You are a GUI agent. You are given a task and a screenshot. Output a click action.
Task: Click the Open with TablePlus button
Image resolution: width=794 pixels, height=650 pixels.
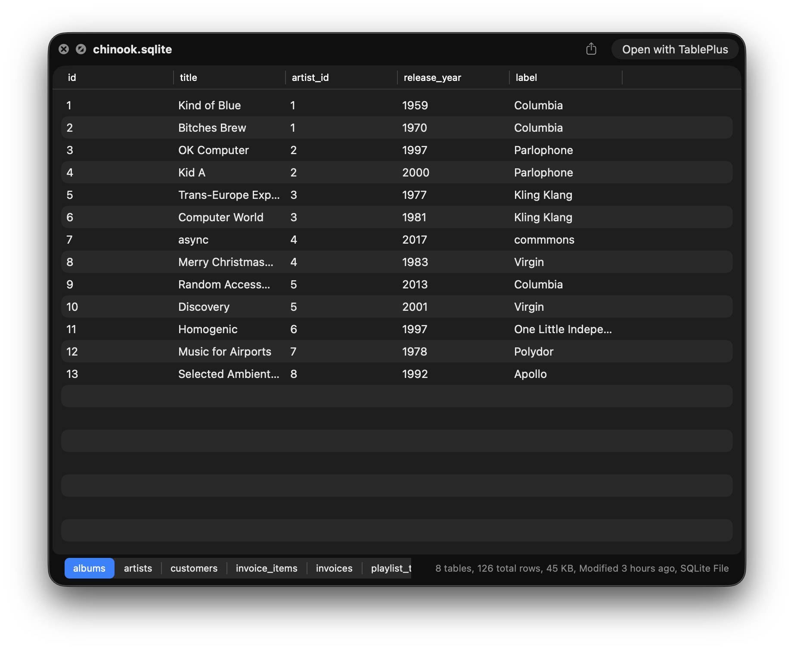[x=674, y=49]
